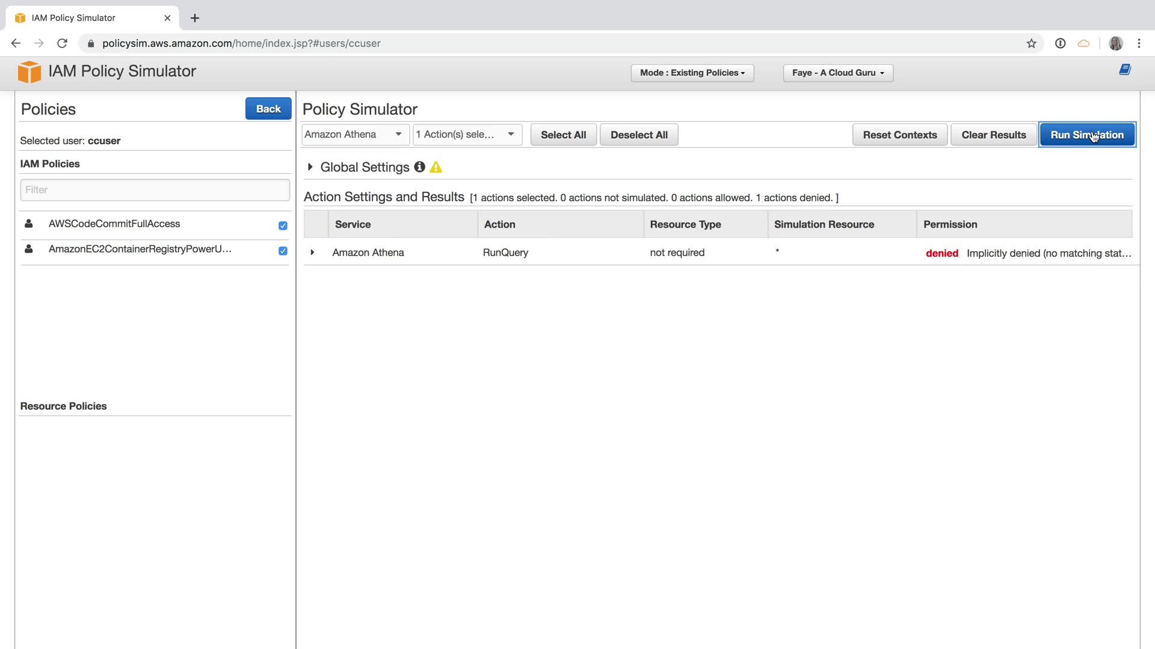
Task: Click the cloud extension icon in toolbar
Action: (x=1083, y=43)
